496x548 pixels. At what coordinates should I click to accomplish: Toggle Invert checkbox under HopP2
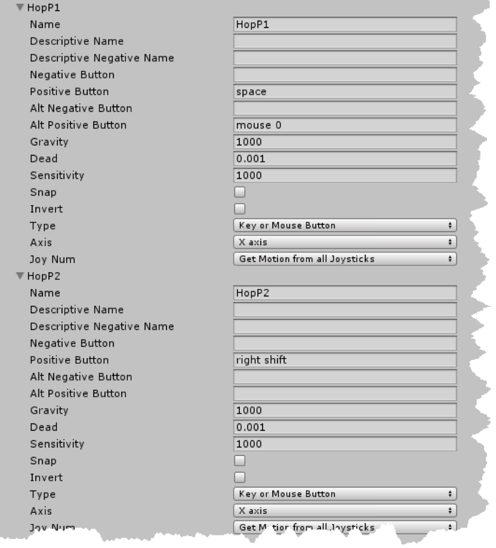pyautogui.click(x=240, y=477)
